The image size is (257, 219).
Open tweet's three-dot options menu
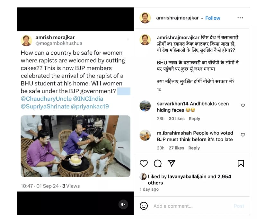click(x=128, y=40)
